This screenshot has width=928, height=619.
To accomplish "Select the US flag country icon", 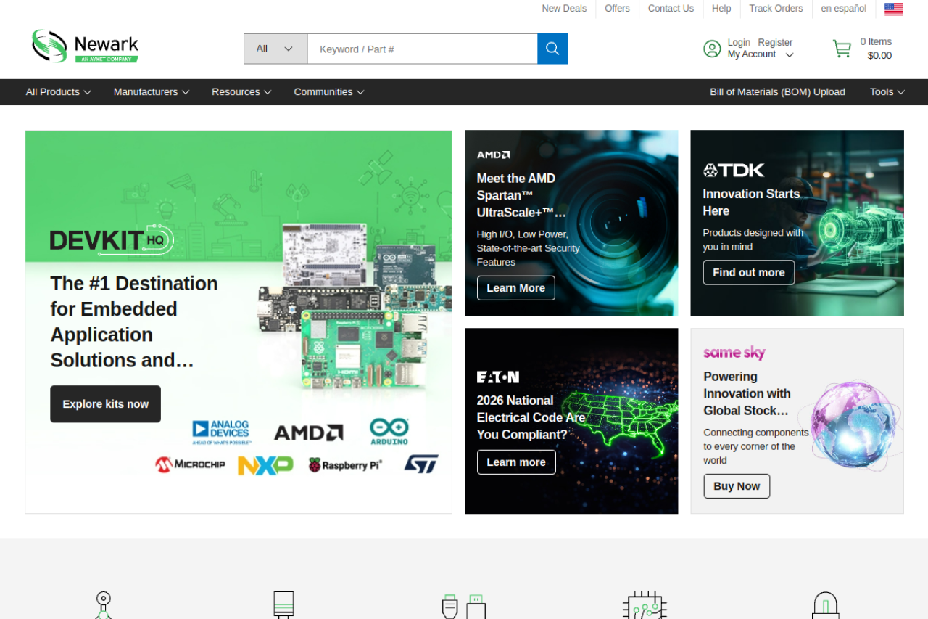I will pyautogui.click(x=893, y=9).
